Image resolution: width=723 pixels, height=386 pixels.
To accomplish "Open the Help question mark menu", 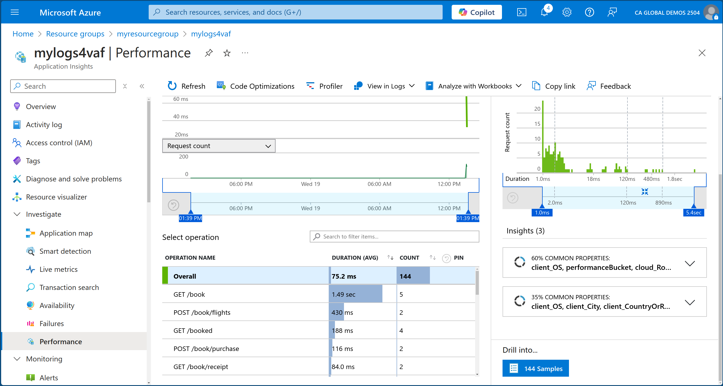I will point(589,12).
